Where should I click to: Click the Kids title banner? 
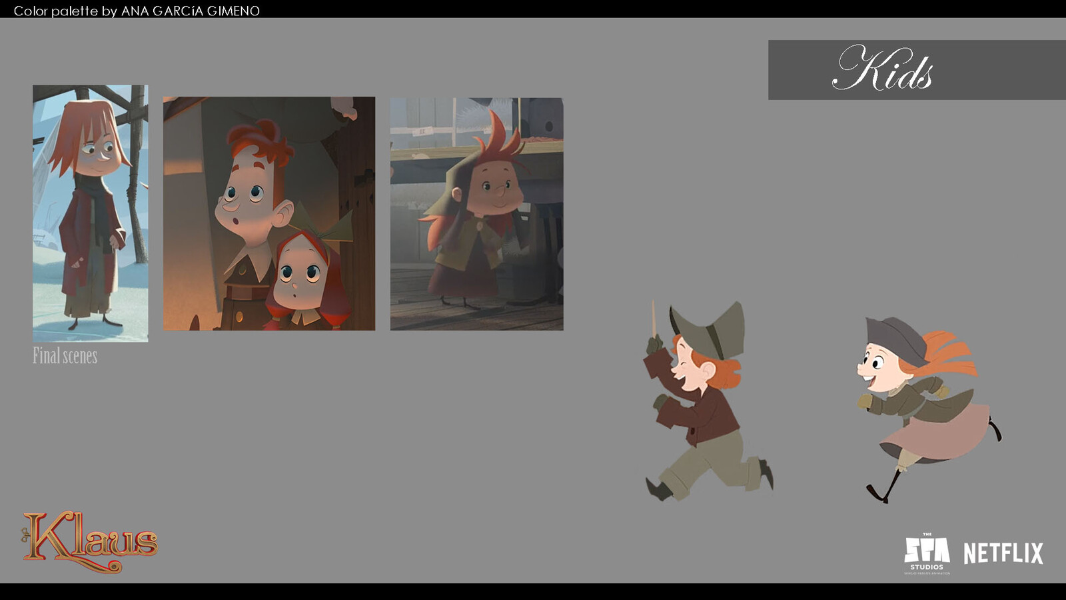(917, 70)
